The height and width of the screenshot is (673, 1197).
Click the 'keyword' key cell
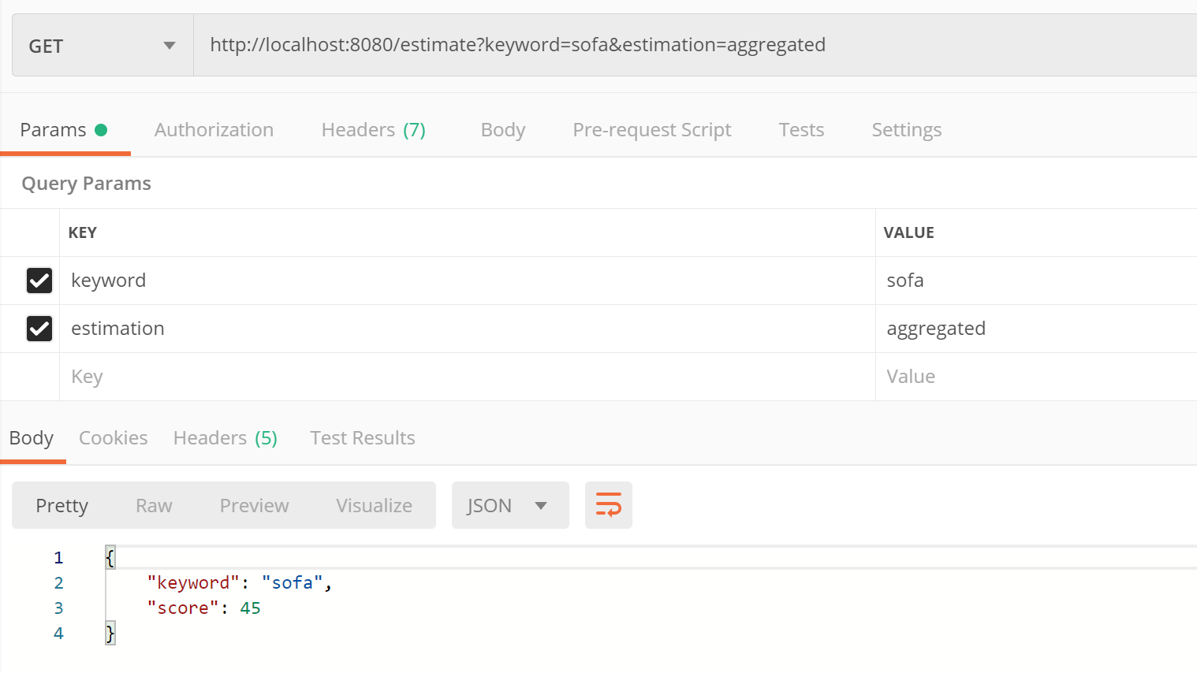pos(468,281)
